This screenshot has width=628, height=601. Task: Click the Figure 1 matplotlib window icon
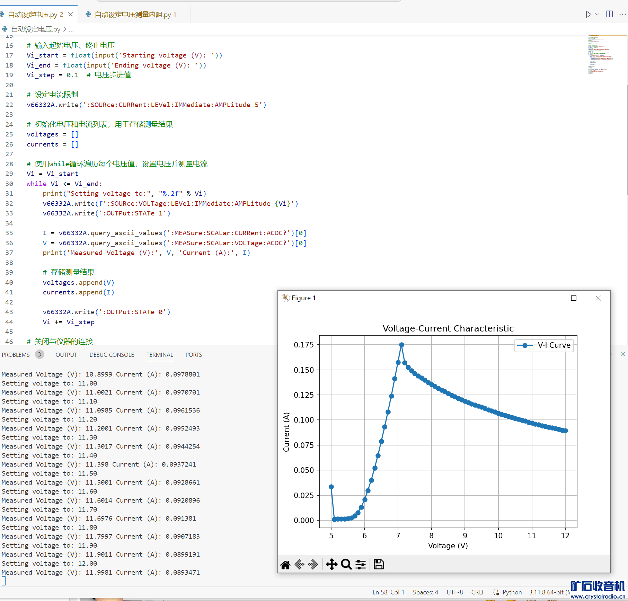tap(285, 298)
